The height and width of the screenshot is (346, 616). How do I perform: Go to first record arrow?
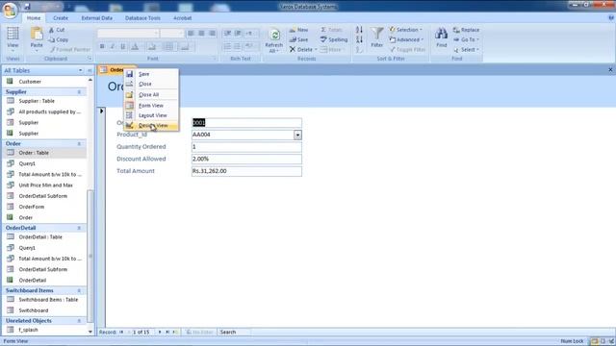click(x=121, y=333)
